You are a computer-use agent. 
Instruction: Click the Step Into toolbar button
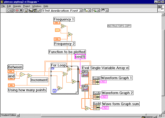pyautogui.click(x=31, y=10)
